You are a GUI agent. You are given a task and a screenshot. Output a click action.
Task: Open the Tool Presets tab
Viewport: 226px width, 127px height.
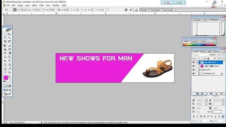(x=155, y=10)
